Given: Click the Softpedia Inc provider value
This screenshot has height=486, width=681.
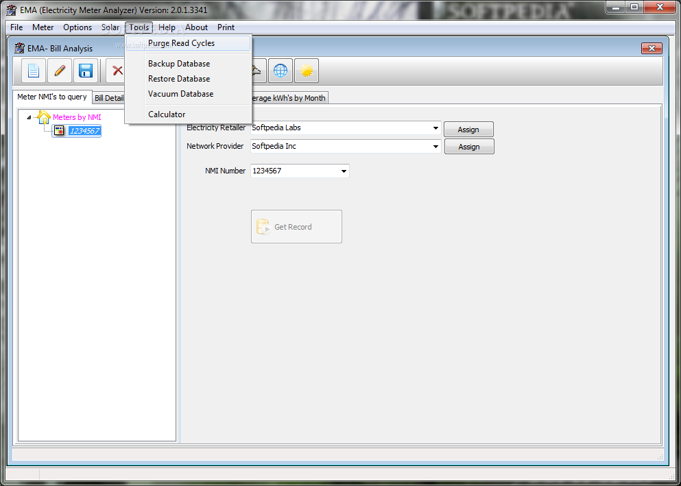Looking at the screenshot, I should [274, 146].
